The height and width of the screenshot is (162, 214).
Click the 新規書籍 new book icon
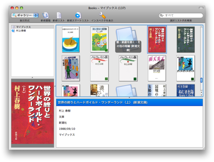(46, 15)
